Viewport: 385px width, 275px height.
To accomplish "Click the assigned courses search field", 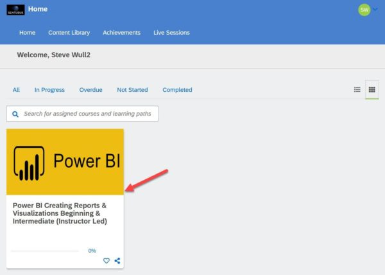I will click(89, 114).
